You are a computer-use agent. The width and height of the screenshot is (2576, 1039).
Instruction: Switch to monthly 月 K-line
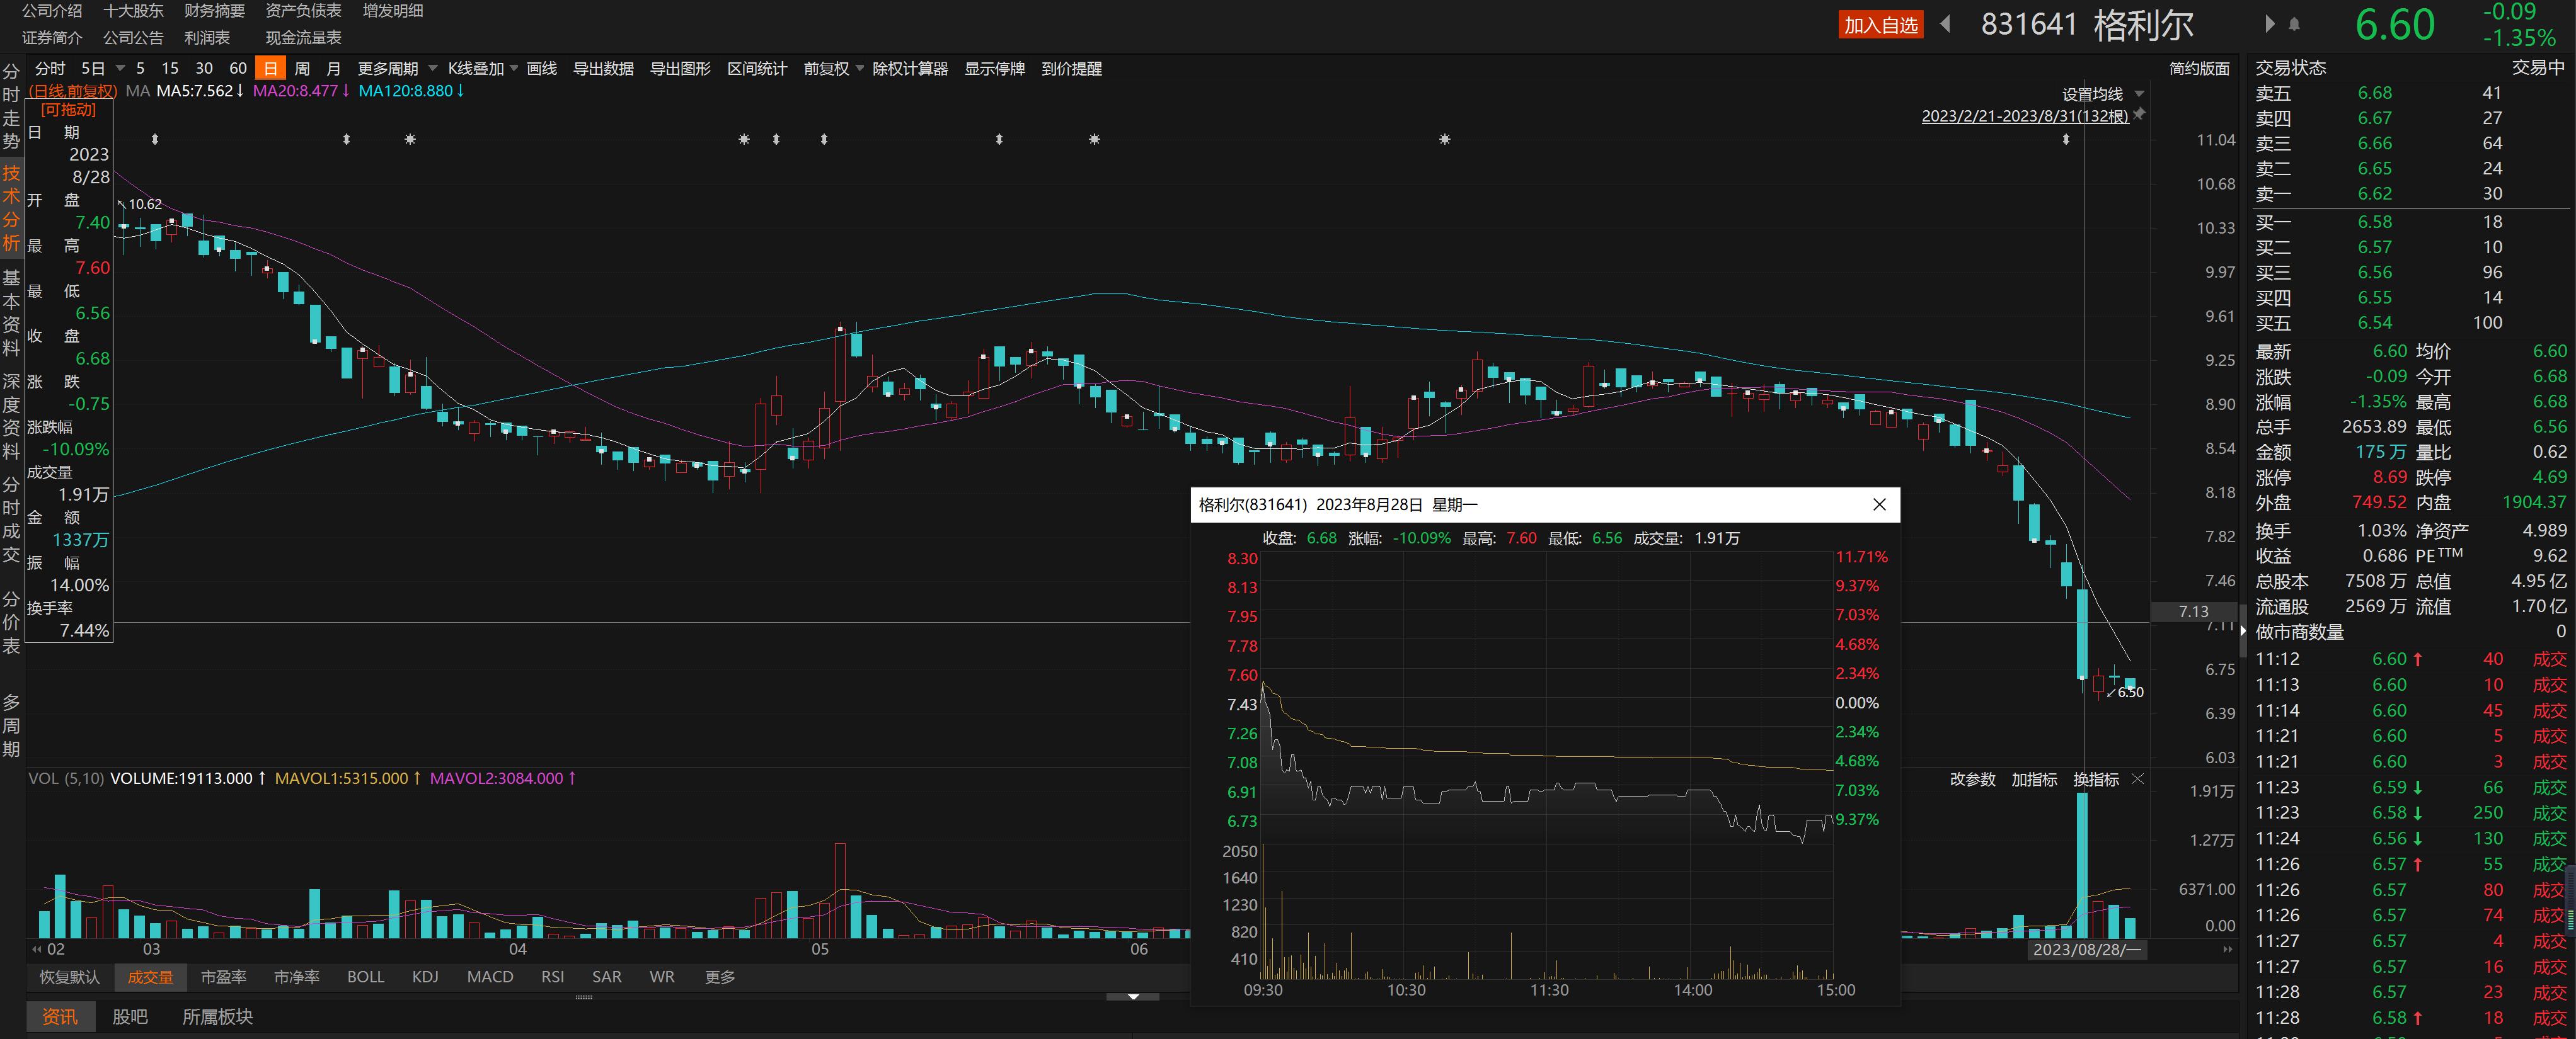pos(334,68)
